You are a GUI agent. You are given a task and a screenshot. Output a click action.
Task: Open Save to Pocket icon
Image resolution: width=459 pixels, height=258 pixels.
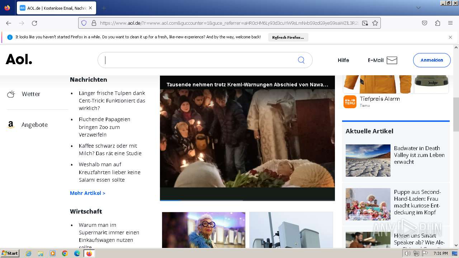click(x=425, y=23)
